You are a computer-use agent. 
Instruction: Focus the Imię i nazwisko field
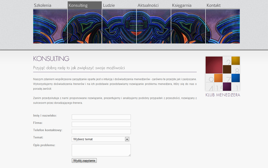click(101, 117)
